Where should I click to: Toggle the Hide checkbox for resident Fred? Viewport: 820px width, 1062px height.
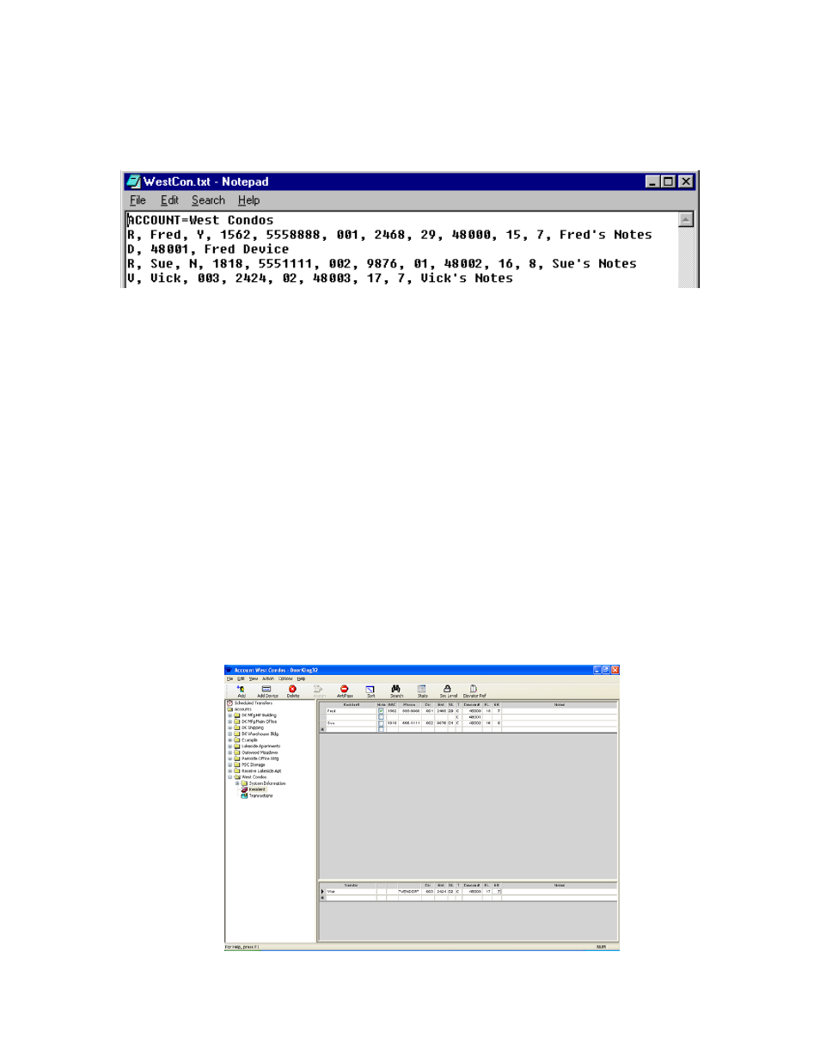(x=381, y=711)
